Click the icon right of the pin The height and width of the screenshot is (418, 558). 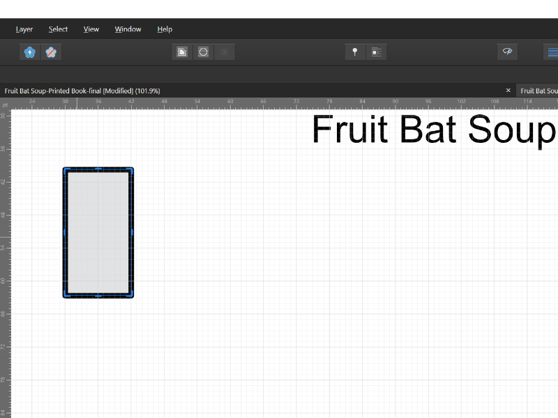(376, 52)
